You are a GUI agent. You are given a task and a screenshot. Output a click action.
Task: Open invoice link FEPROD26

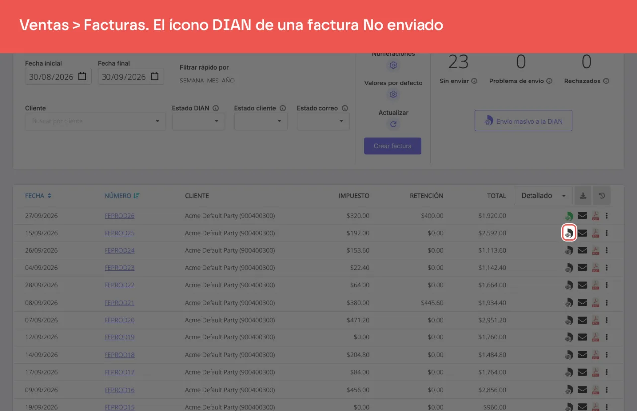coord(119,216)
